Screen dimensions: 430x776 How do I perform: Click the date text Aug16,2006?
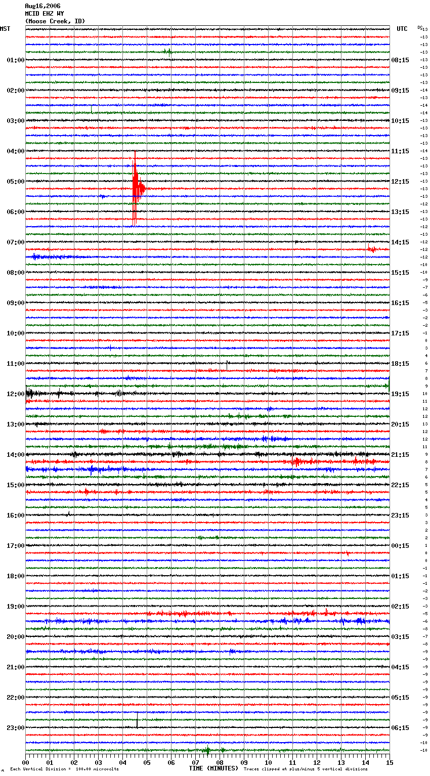point(42,6)
